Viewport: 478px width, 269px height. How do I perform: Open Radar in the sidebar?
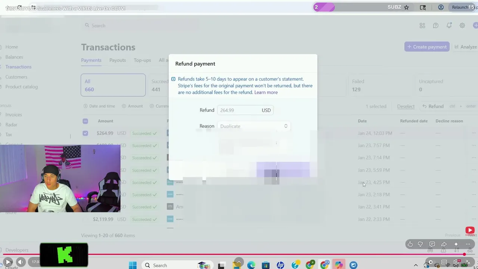pyautogui.click(x=11, y=125)
